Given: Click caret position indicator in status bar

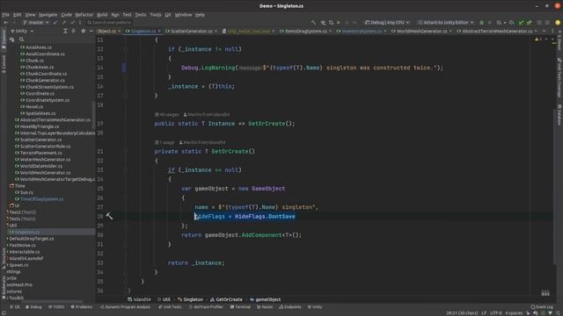Looking at the screenshot, I should (462, 312).
